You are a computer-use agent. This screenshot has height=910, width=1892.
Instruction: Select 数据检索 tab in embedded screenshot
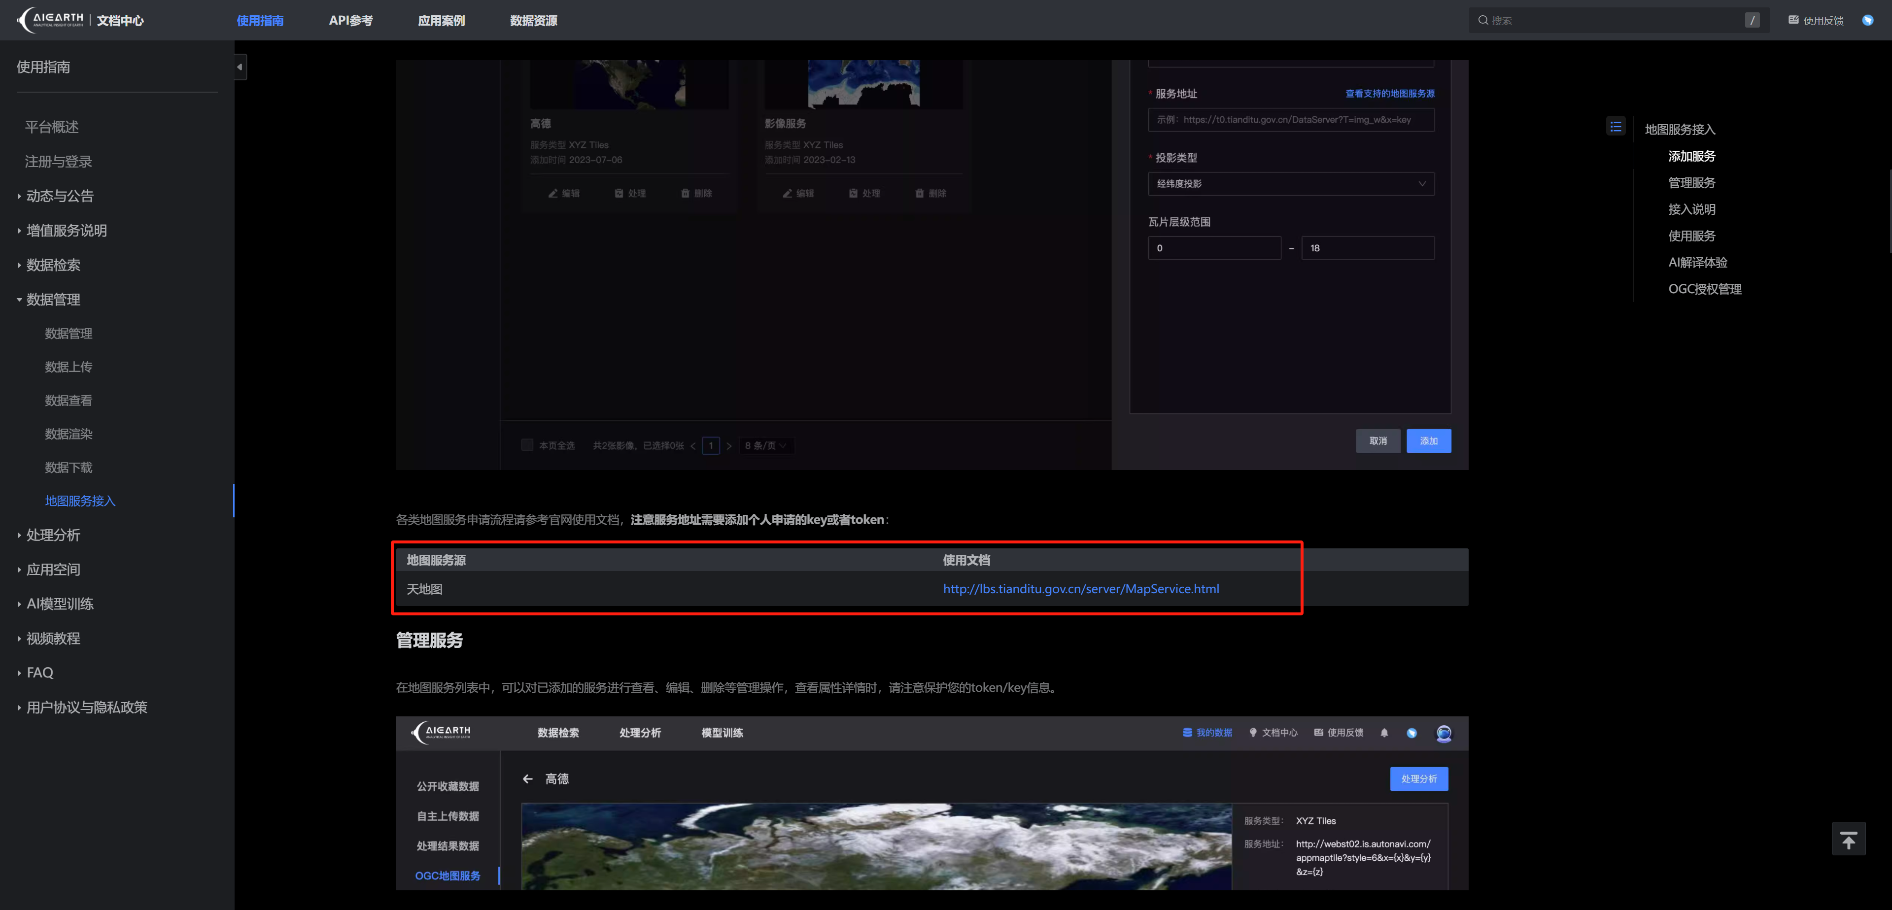pos(557,732)
